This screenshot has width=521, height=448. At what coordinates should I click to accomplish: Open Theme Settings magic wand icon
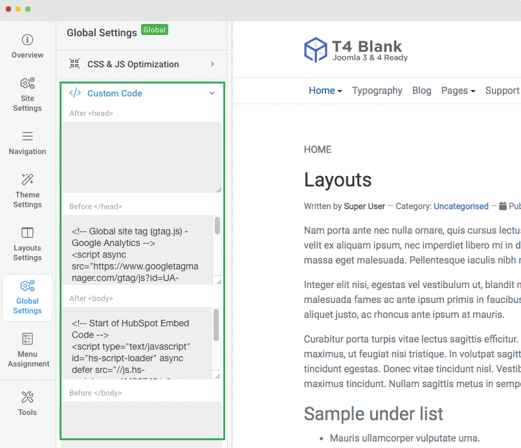coord(27,179)
